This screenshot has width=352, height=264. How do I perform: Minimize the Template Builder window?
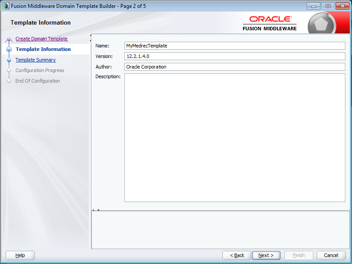pos(314,6)
